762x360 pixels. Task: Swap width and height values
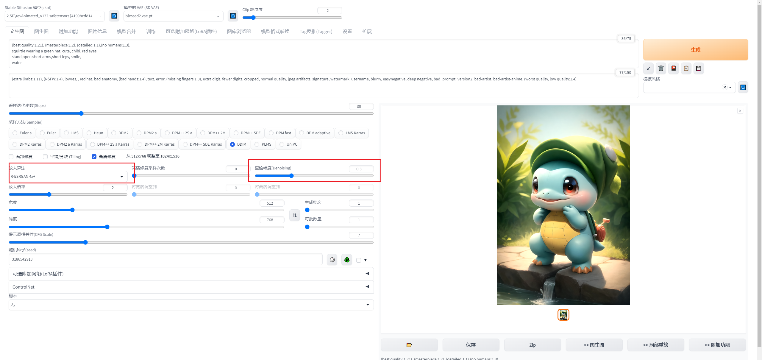pos(295,215)
